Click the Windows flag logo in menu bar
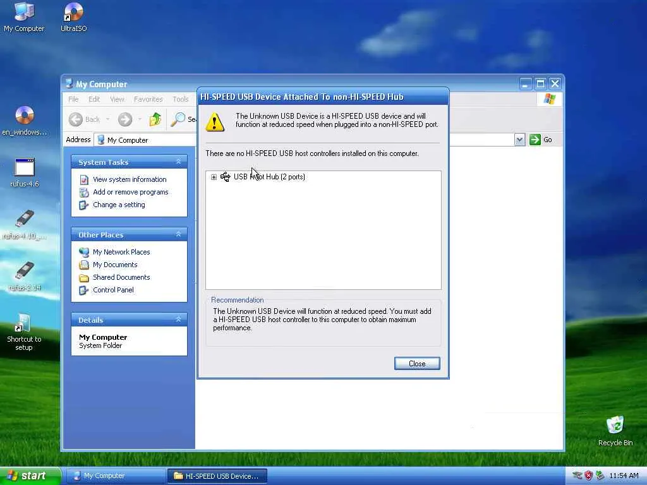 (x=549, y=99)
